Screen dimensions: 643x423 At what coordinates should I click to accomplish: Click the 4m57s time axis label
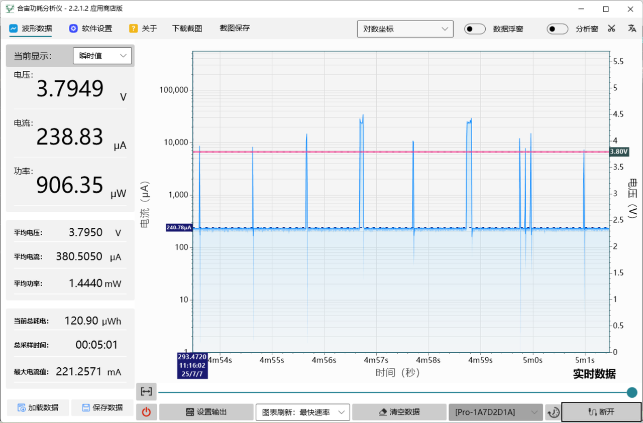376,360
